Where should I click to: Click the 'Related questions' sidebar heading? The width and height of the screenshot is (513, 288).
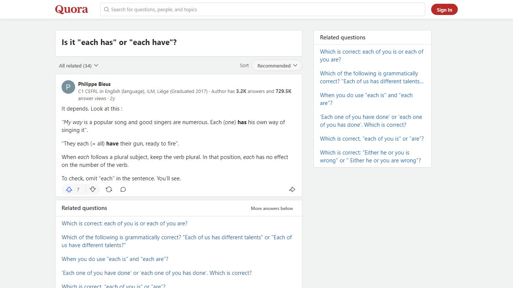tap(343, 37)
